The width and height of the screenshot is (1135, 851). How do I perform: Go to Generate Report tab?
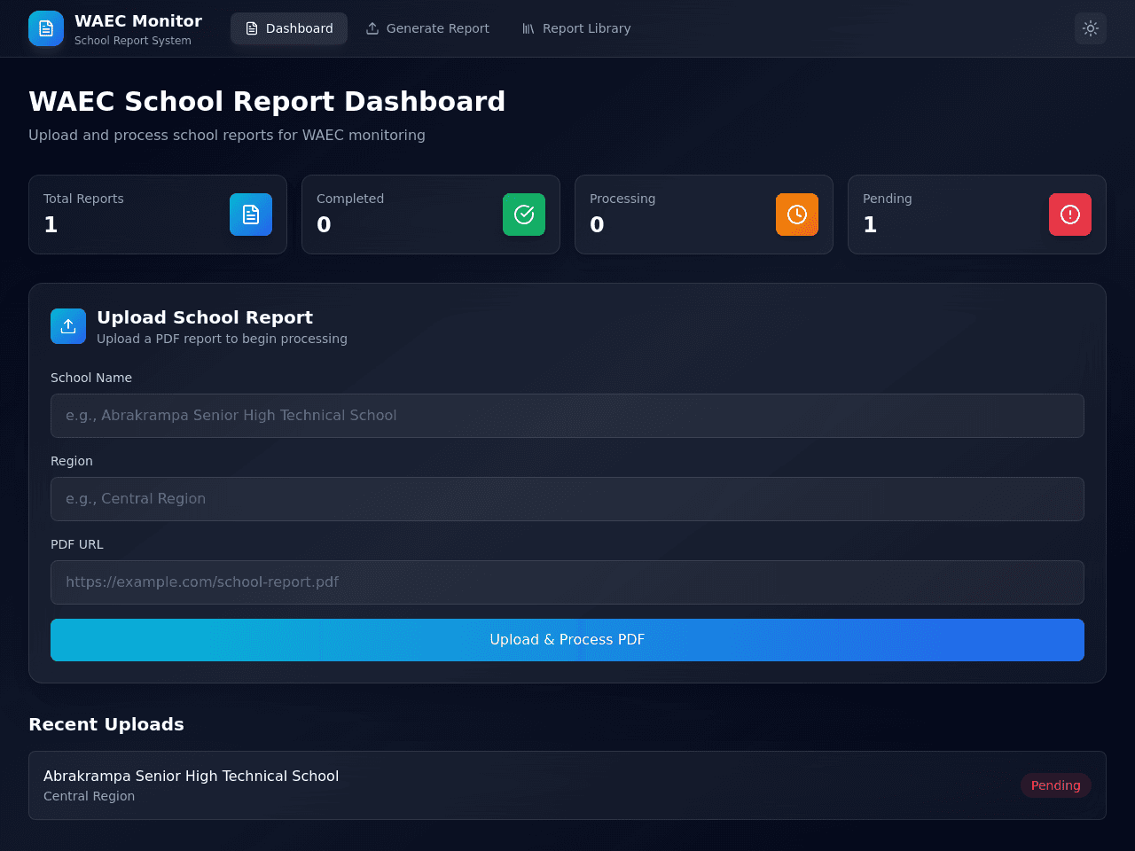tap(427, 28)
